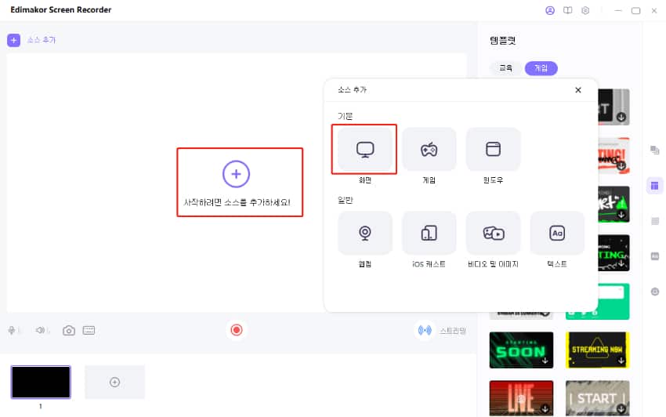Select the SOON template thumbnail

point(521,350)
